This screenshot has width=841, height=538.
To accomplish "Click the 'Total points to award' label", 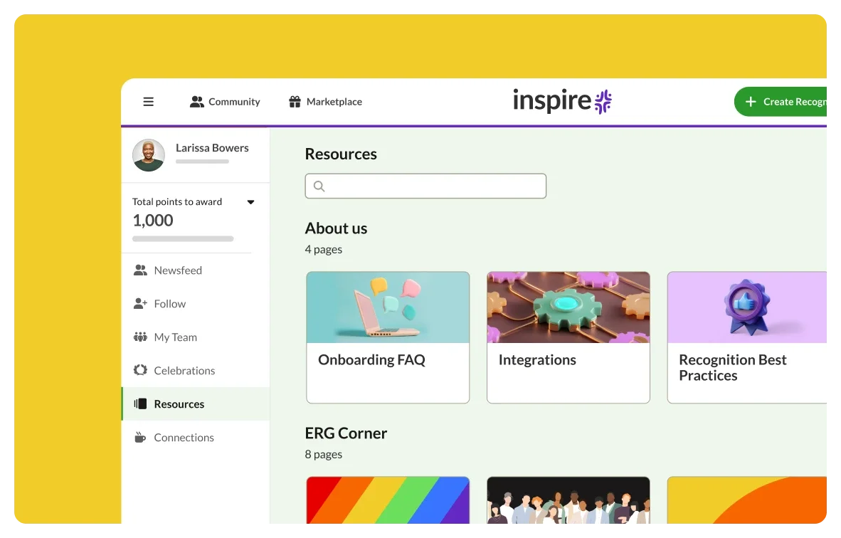I will pyautogui.click(x=177, y=201).
